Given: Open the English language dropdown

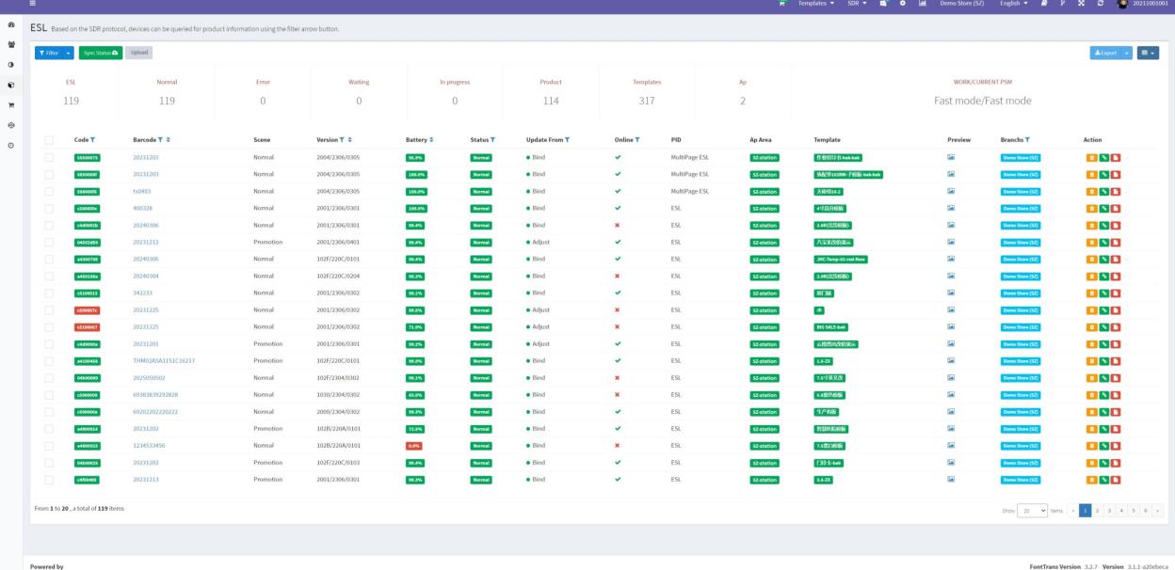Looking at the screenshot, I should click(x=1011, y=6).
